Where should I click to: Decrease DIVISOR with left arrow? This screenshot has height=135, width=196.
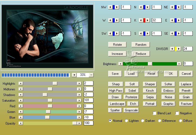click(172, 49)
